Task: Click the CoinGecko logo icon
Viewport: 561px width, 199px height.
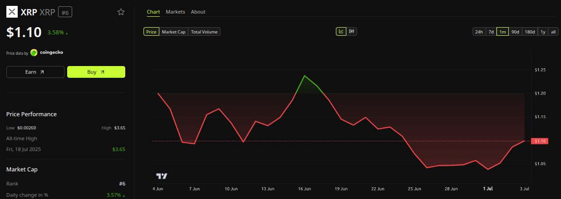Action: [34, 52]
